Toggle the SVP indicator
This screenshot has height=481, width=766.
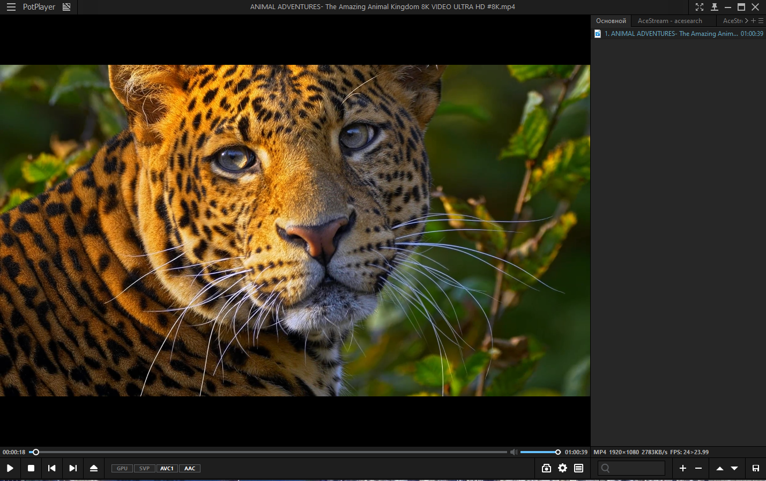pos(144,468)
